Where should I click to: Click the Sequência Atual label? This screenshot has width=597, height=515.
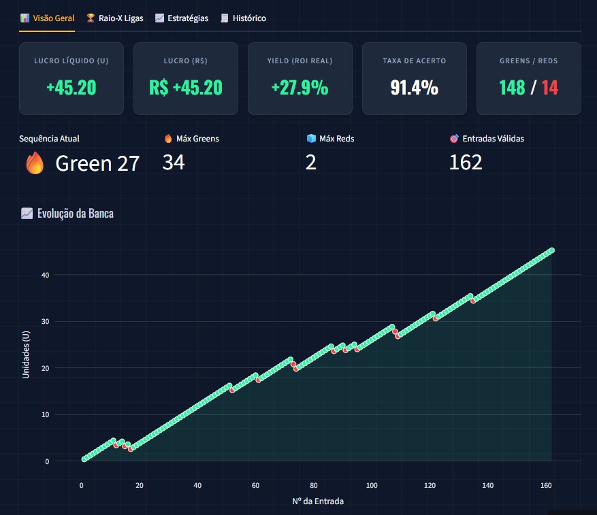49,139
